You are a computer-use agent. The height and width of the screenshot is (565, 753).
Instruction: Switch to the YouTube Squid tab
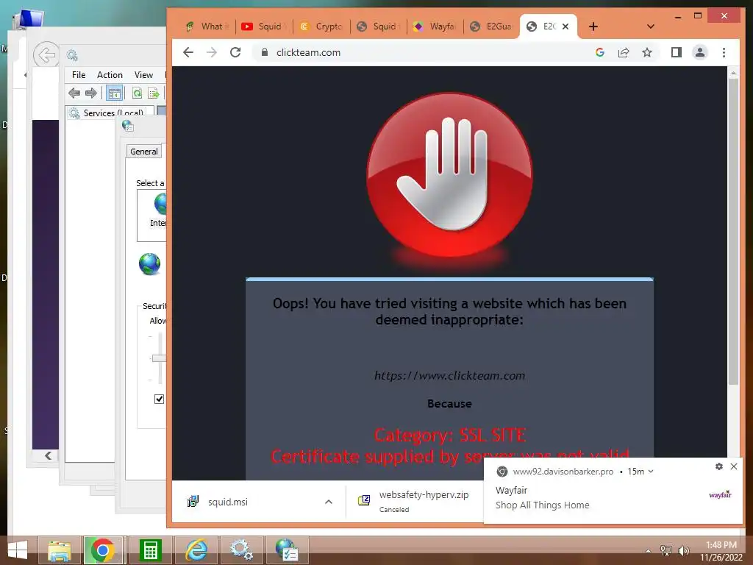click(x=264, y=26)
